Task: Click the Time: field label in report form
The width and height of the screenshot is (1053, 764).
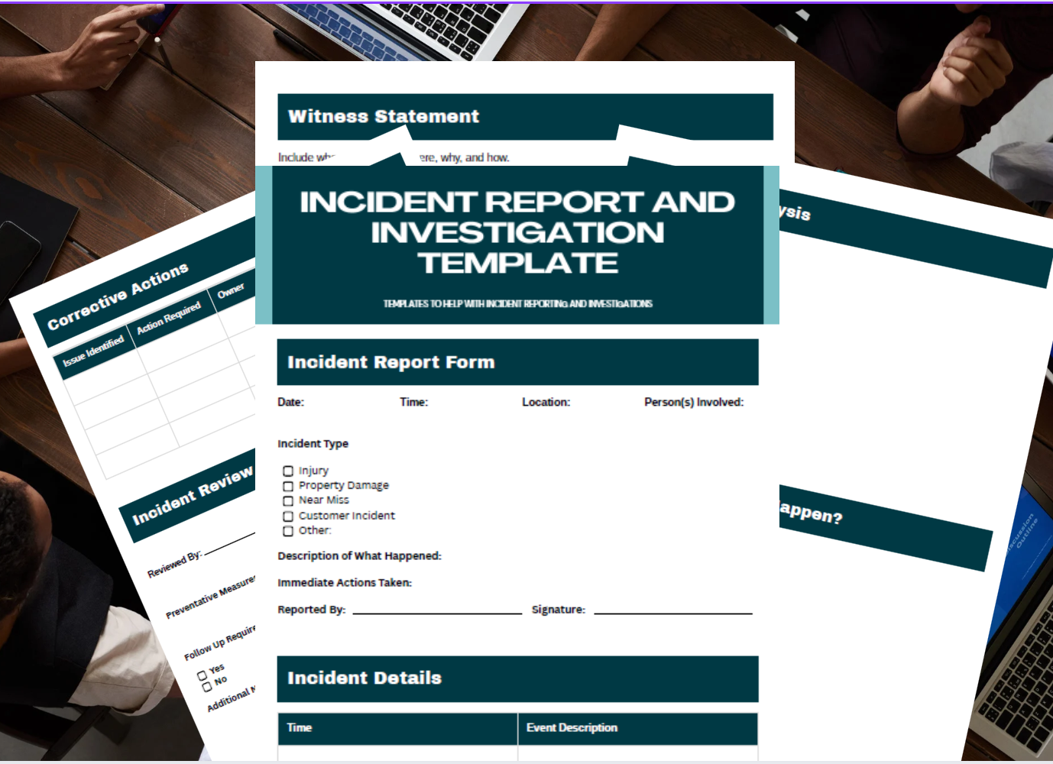Action: point(413,402)
